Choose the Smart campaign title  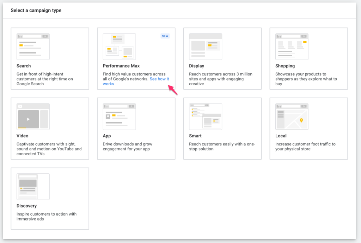pos(195,136)
